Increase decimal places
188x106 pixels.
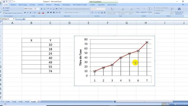(102, 12)
